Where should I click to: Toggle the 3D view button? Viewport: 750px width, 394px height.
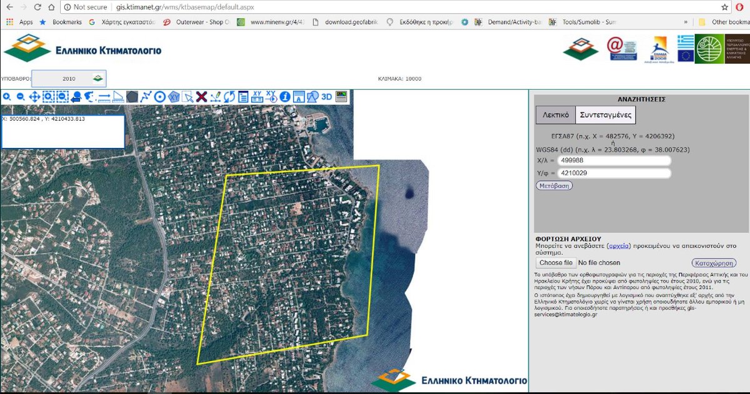point(326,97)
